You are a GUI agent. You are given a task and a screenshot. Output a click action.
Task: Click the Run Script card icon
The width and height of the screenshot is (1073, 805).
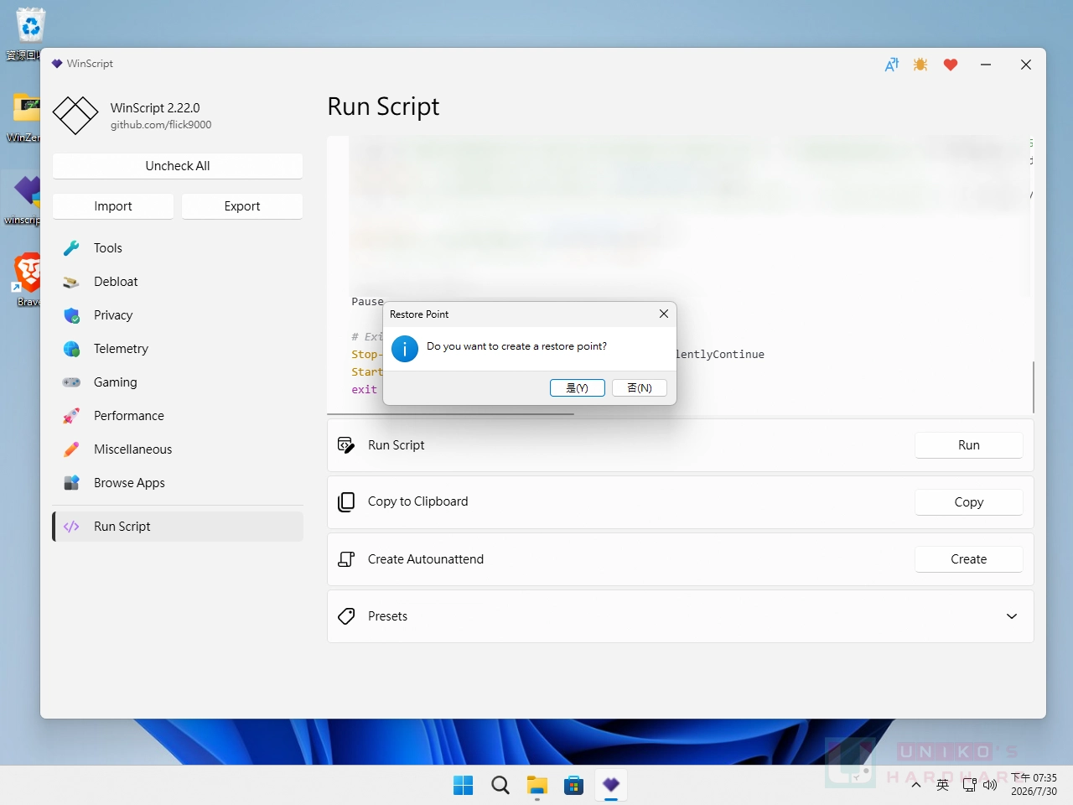(346, 445)
